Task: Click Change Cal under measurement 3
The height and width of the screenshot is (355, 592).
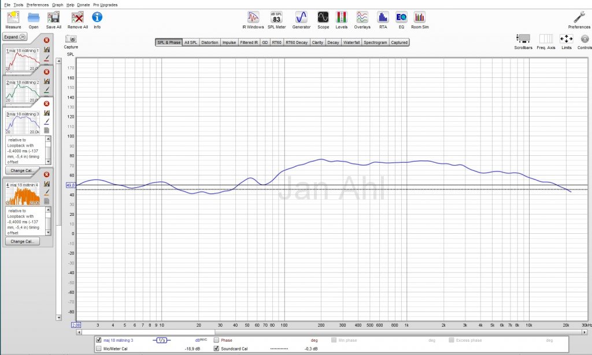Action: pos(23,171)
